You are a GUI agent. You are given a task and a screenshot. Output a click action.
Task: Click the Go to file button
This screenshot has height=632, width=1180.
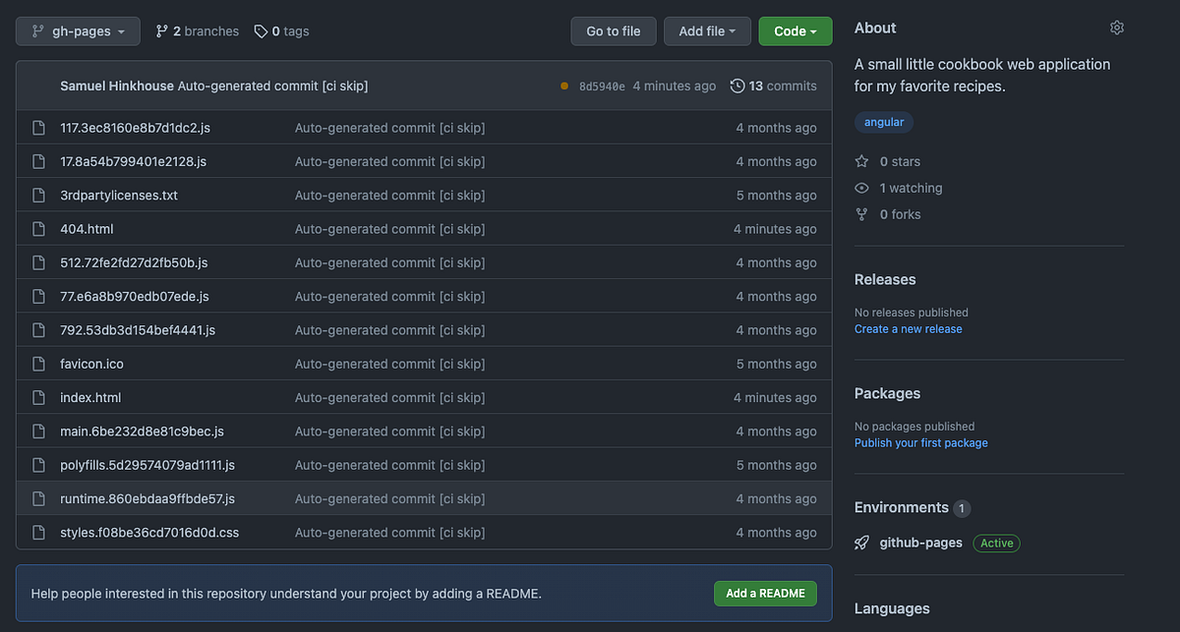click(613, 30)
